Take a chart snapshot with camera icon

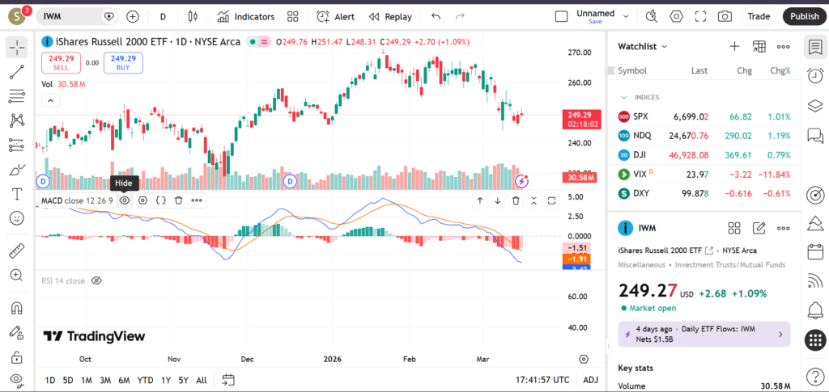[x=725, y=16]
